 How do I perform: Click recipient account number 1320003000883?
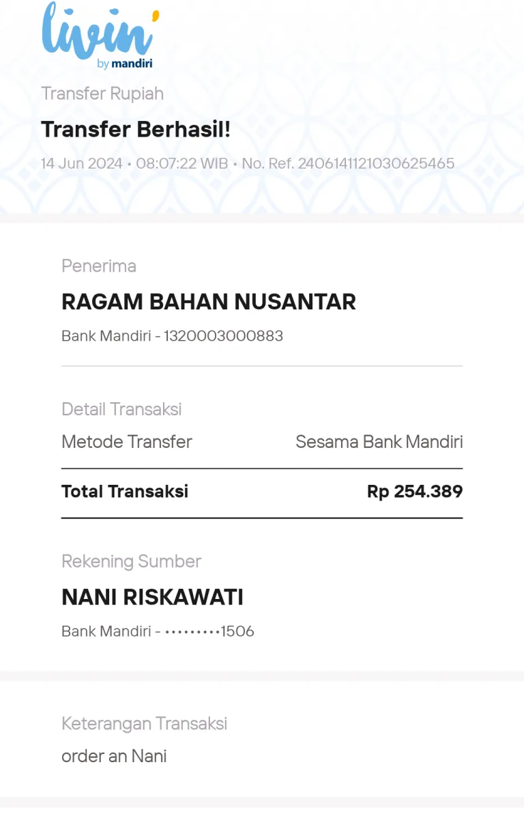(223, 336)
